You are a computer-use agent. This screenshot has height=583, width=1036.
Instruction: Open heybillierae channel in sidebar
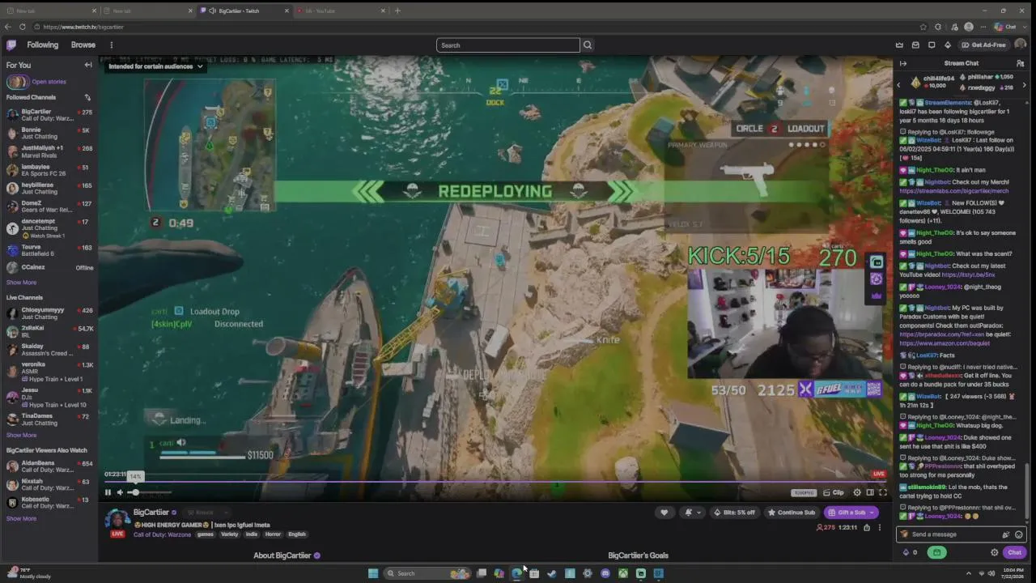49,189
